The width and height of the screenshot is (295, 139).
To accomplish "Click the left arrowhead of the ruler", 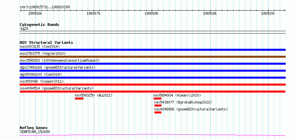I will tap(21, 10).
